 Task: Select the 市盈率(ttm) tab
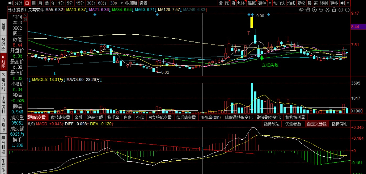coord(211,117)
